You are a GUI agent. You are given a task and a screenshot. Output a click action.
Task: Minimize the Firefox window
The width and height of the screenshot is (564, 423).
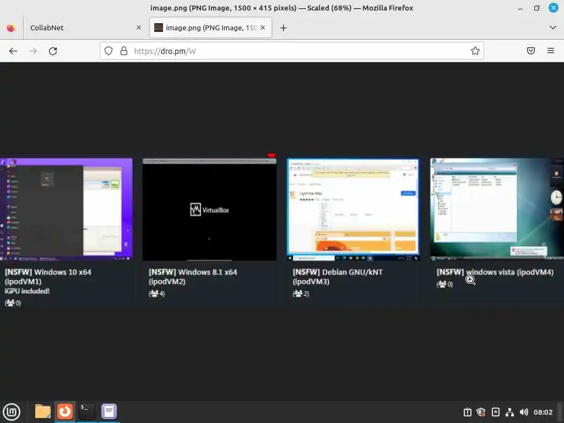(520, 8)
